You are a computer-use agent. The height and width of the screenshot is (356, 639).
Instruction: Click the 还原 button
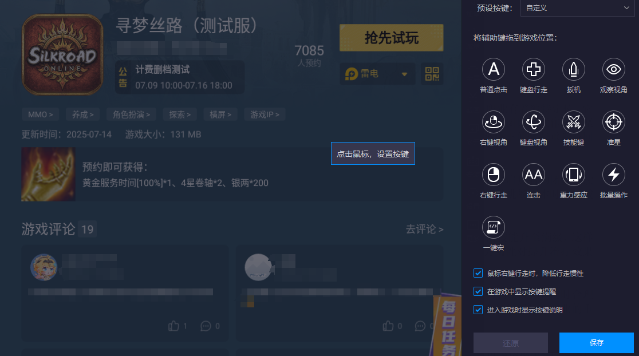511,343
